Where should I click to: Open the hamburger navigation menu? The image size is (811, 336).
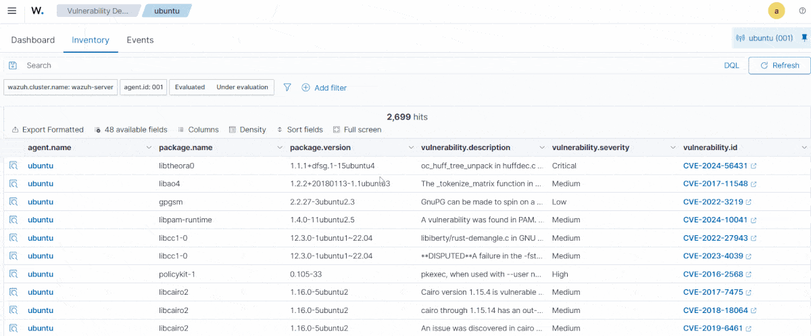[11, 11]
